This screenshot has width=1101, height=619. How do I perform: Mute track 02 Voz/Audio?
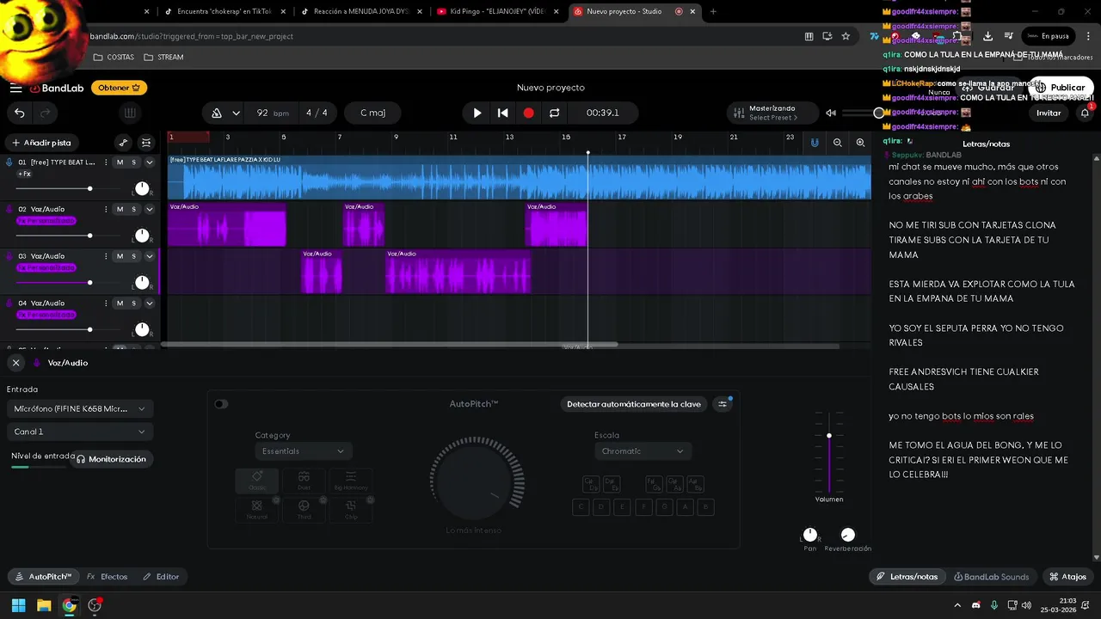click(120, 209)
